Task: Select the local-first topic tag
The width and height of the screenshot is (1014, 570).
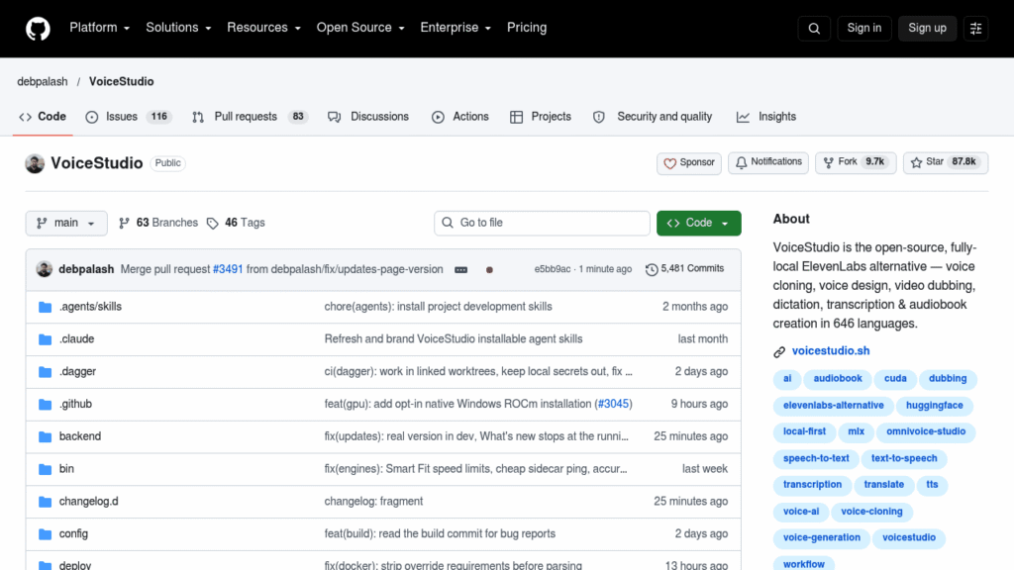Action: (x=804, y=431)
